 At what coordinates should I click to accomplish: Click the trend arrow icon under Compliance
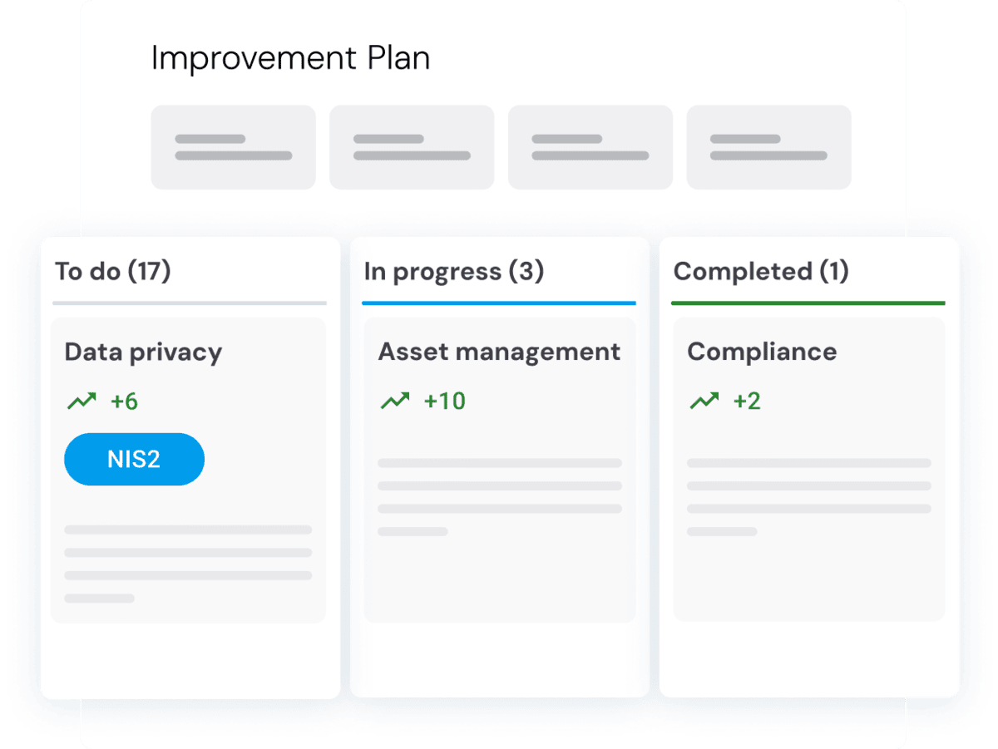click(x=704, y=402)
